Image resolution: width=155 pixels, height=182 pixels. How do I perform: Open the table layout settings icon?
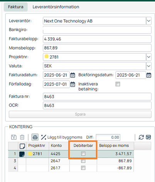pos(148,137)
